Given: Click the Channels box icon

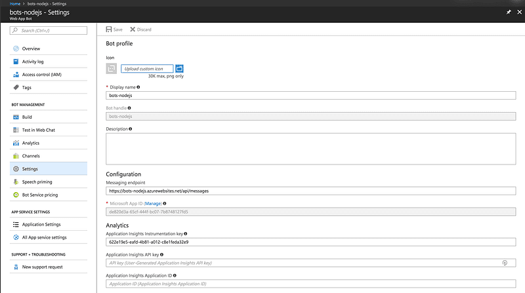Looking at the screenshot, I should click(x=16, y=156).
